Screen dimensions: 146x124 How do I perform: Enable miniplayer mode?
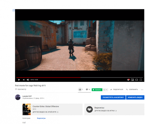[132, 80]
